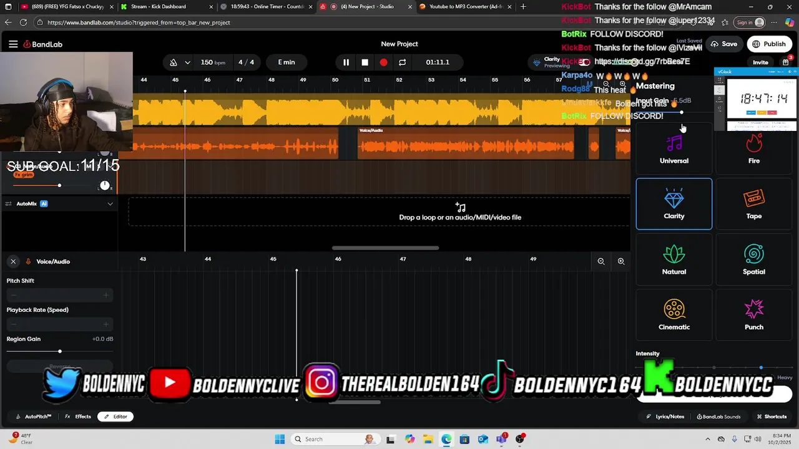Click the BandLab logo

point(43,44)
